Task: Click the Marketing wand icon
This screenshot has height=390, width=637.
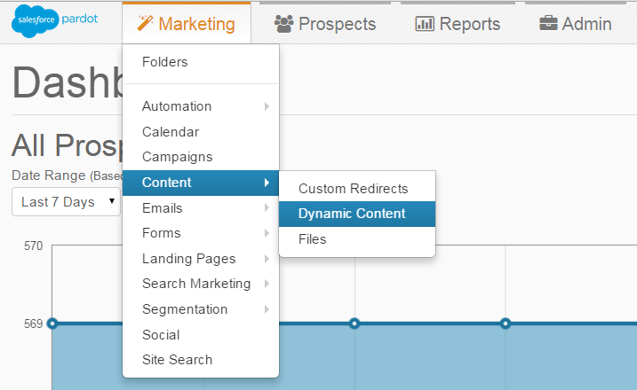Action: [145, 23]
